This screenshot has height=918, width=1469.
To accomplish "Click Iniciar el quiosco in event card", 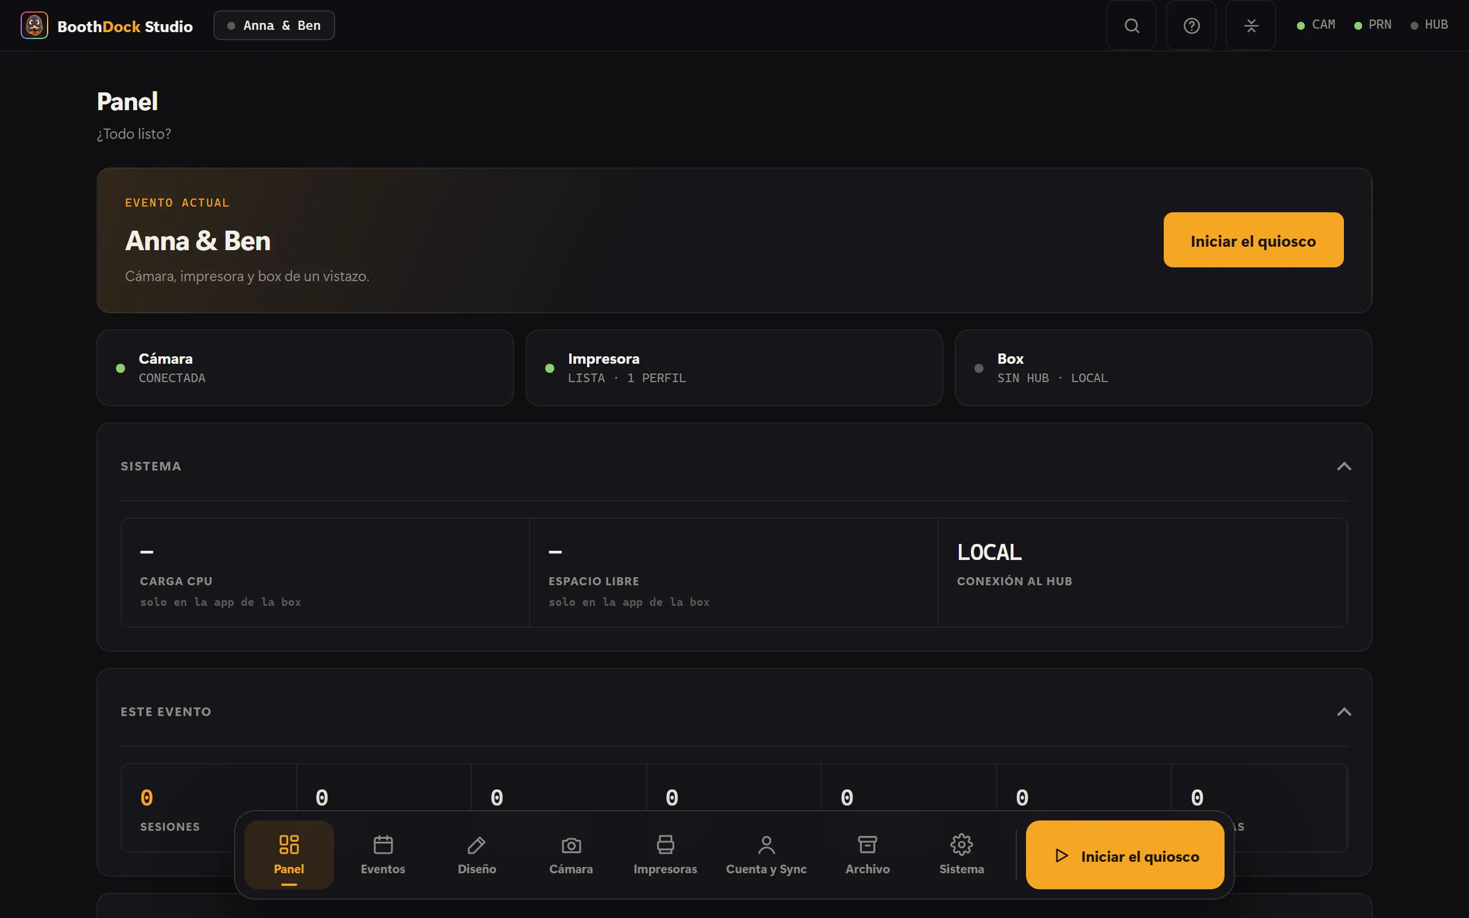I will pyautogui.click(x=1253, y=240).
